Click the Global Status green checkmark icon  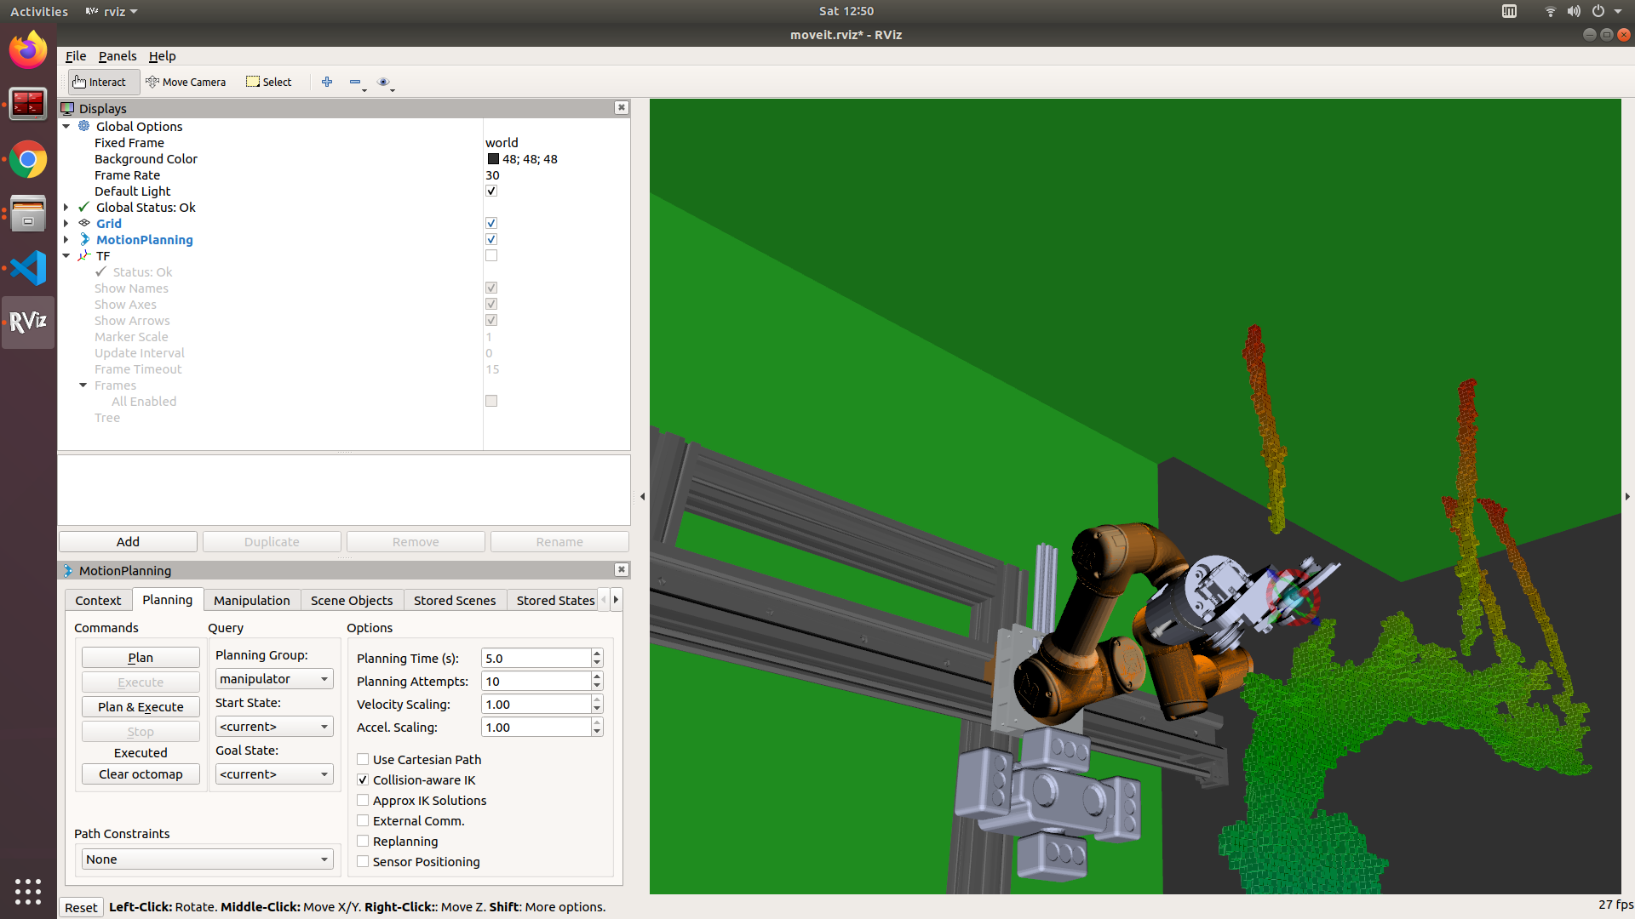[84, 207]
